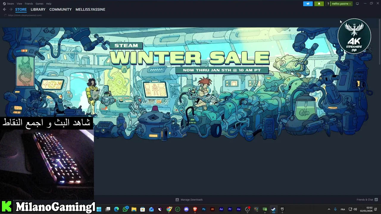
Task: Go back with the back arrow
Action: click(4, 10)
